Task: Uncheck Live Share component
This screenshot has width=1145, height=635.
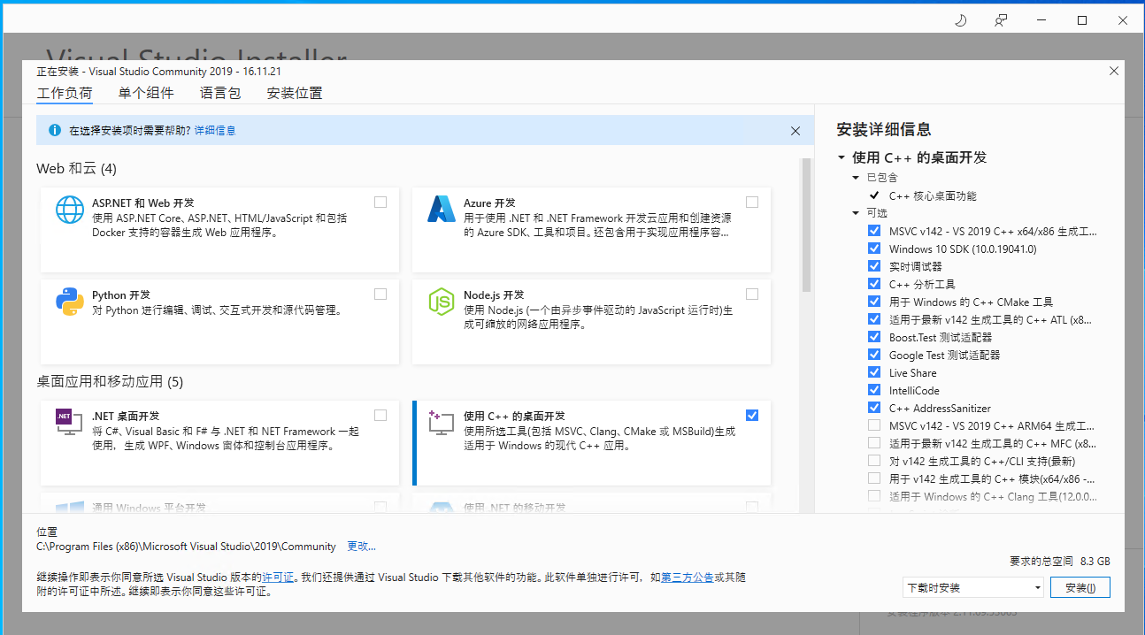Action: coord(874,372)
